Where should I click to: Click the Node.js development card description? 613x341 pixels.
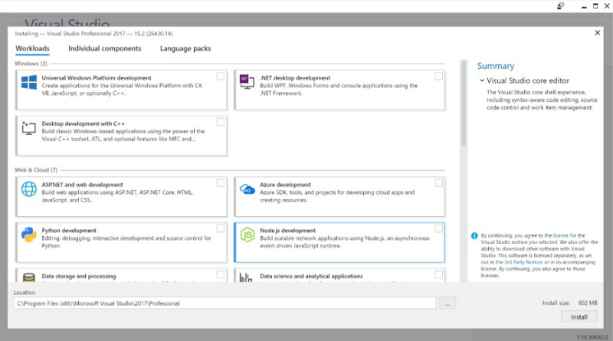344,242
